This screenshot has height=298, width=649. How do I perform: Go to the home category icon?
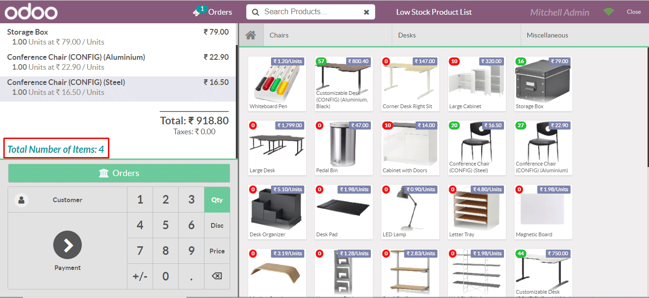pyautogui.click(x=251, y=35)
